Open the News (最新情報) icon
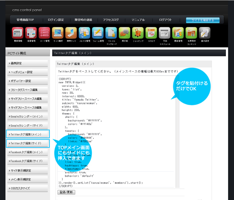This screenshot has height=200, width=234. 17,33
